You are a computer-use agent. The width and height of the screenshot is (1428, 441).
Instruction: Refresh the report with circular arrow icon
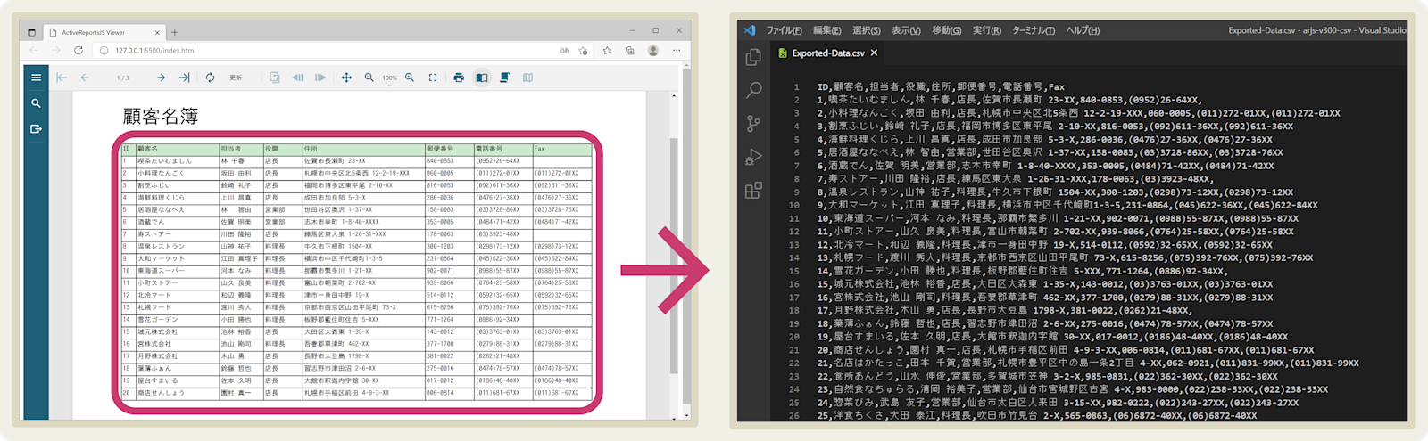(x=210, y=78)
